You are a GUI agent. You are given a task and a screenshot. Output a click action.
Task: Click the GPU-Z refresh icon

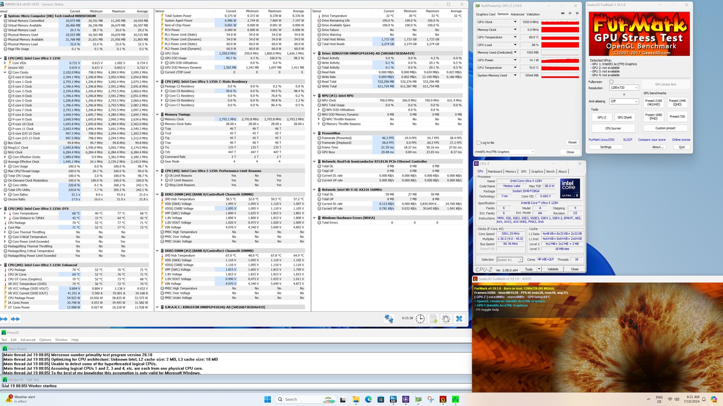[570, 14]
